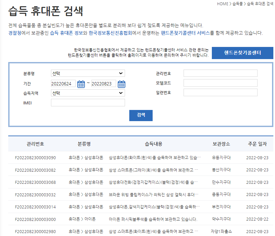Open record F2022082300003014
This screenshot has height=236, width=275.
pyautogui.click(x=36, y=207)
